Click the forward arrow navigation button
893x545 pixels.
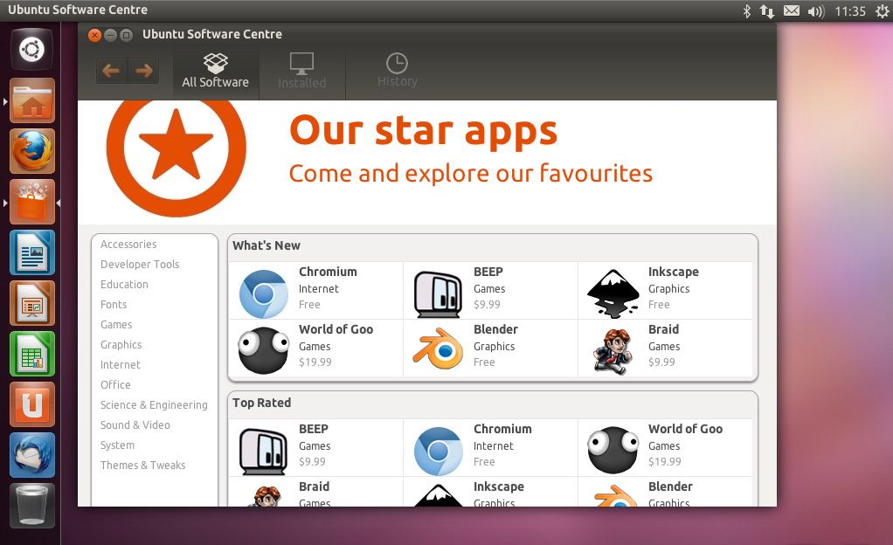coord(143,71)
